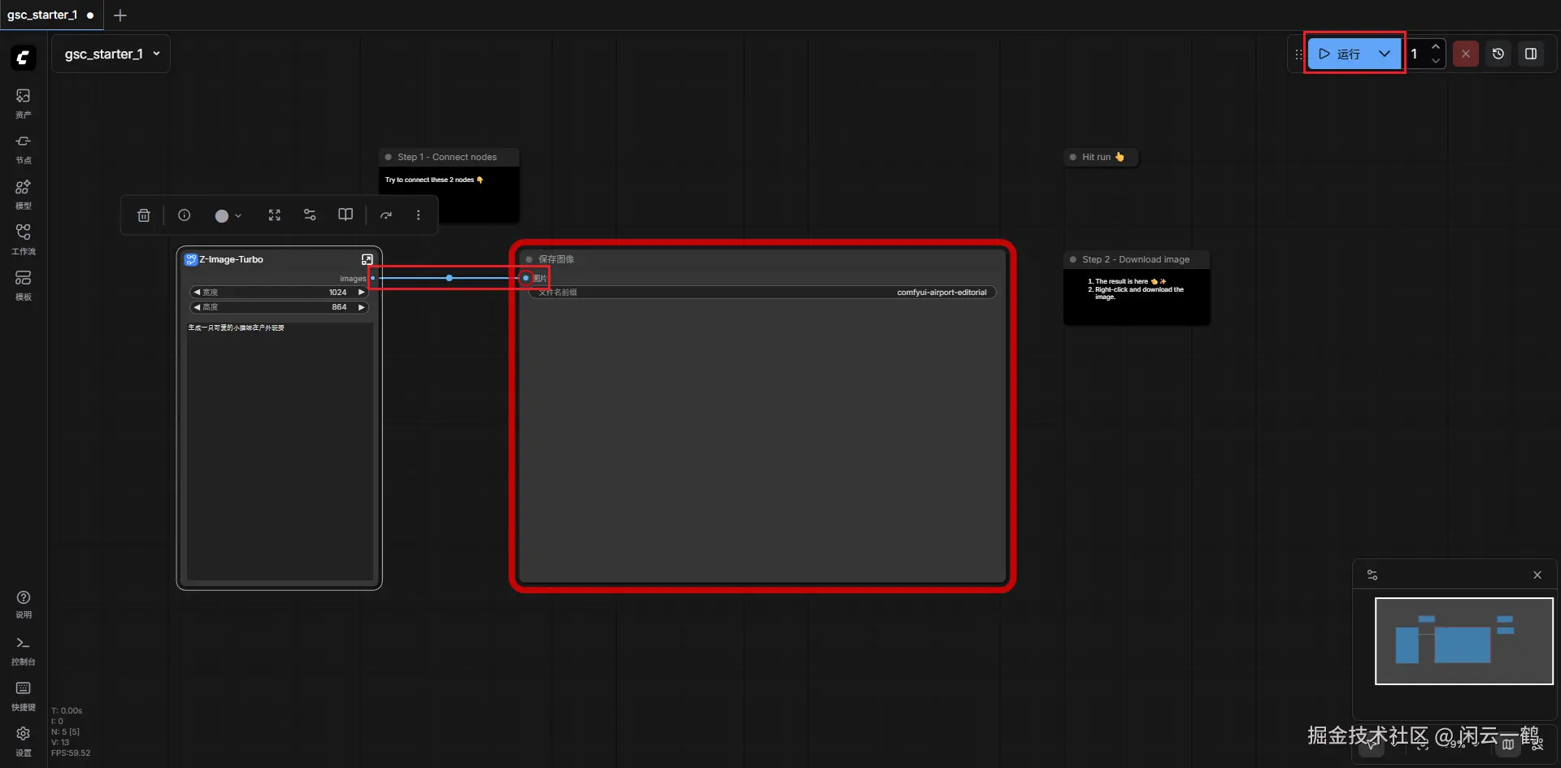The width and height of the screenshot is (1561, 768).
Task: Open the minimap settings sliders icon
Action: 1372,575
